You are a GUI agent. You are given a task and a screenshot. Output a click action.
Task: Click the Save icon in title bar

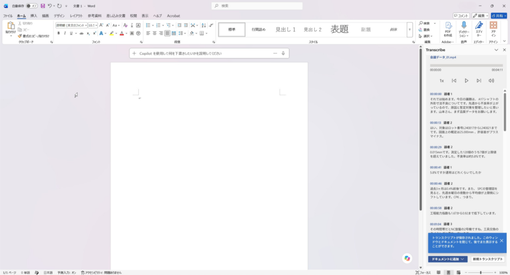tap(43, 6)
